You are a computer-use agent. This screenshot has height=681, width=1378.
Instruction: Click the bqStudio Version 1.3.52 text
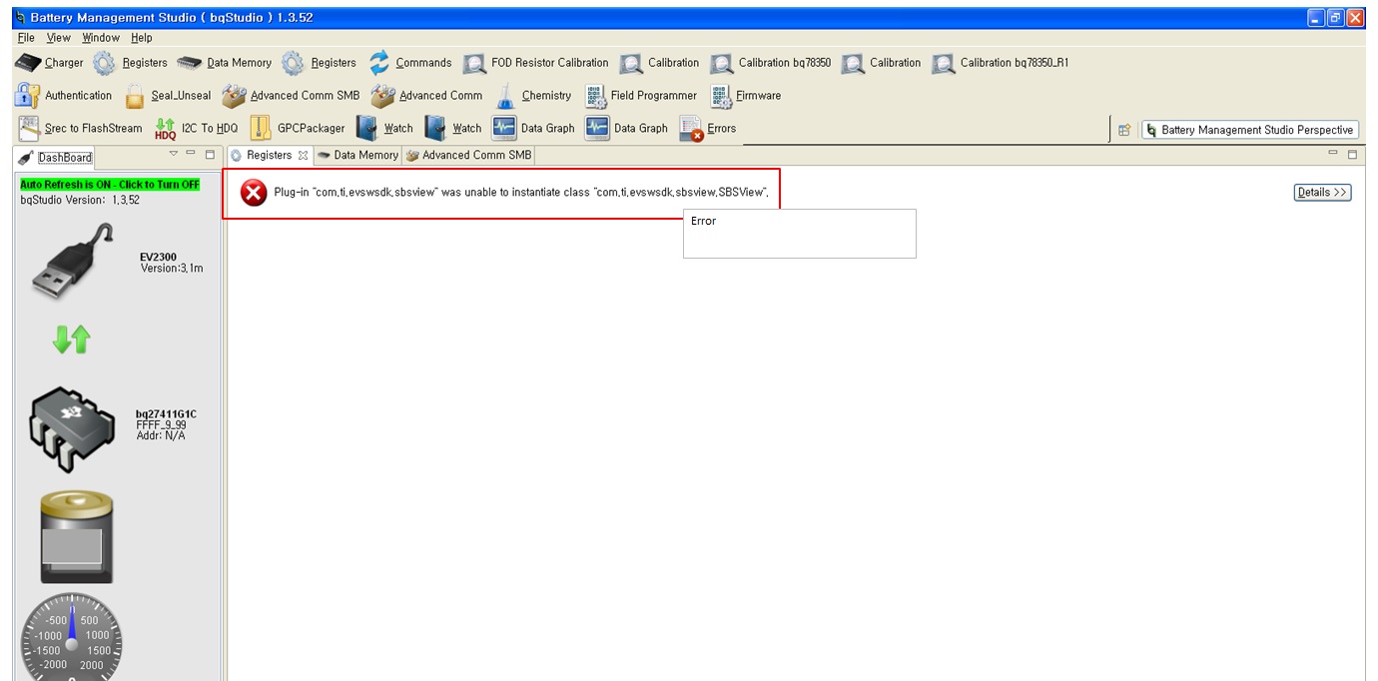click(80, 200)
